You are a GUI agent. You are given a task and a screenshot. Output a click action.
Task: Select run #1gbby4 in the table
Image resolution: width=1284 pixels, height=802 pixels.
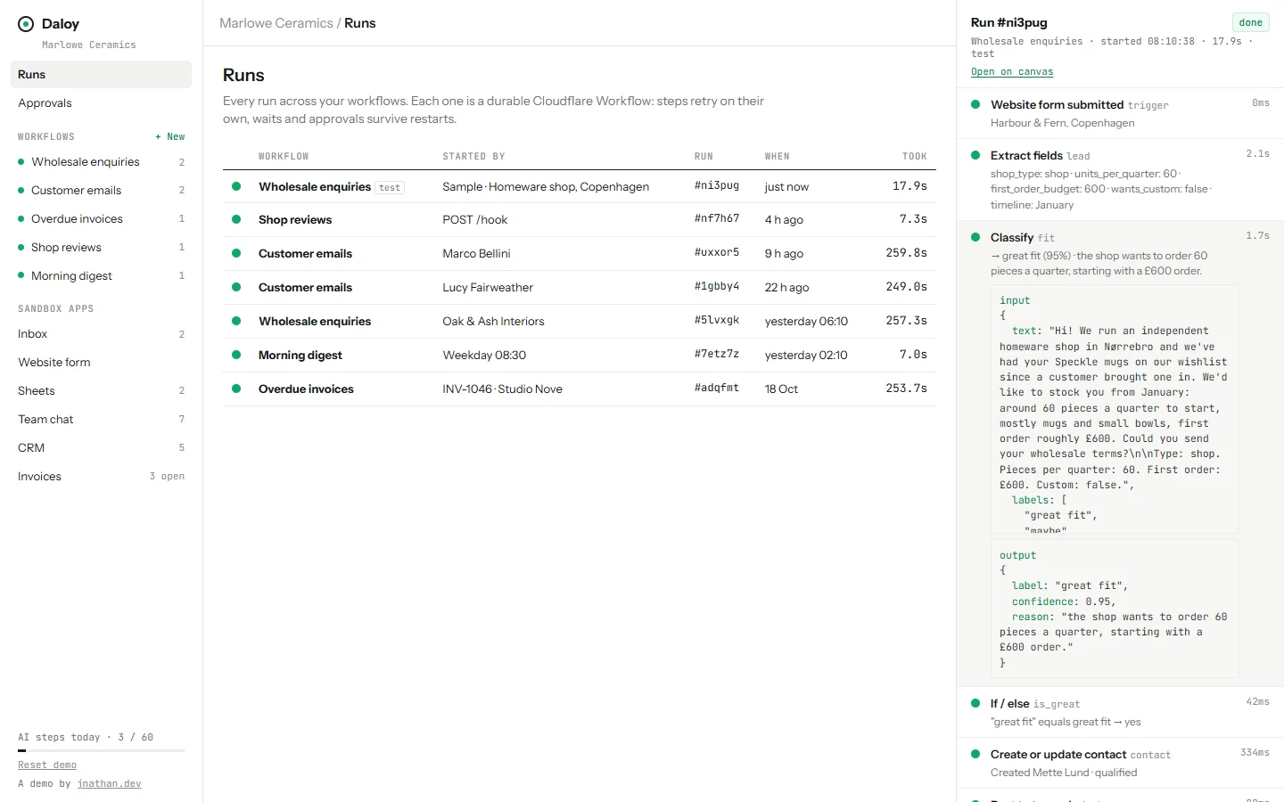pos(580,288)
